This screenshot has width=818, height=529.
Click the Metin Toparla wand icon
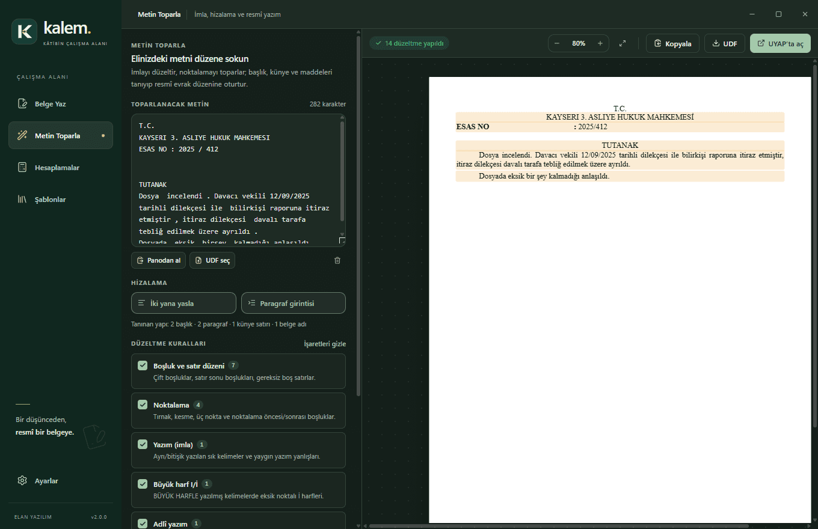pyautogui.click(x=22, y=136)
